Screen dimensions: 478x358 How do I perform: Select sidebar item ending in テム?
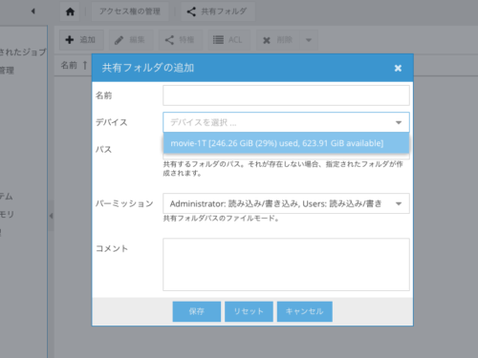point(7,196)
